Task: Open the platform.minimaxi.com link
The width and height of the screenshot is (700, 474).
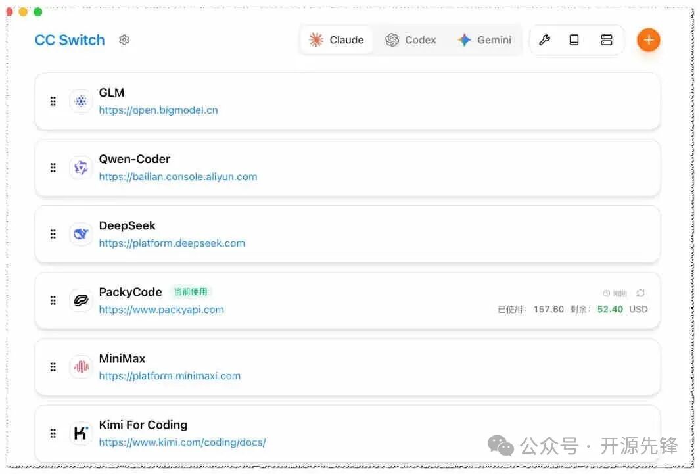Action: [170, 376]
